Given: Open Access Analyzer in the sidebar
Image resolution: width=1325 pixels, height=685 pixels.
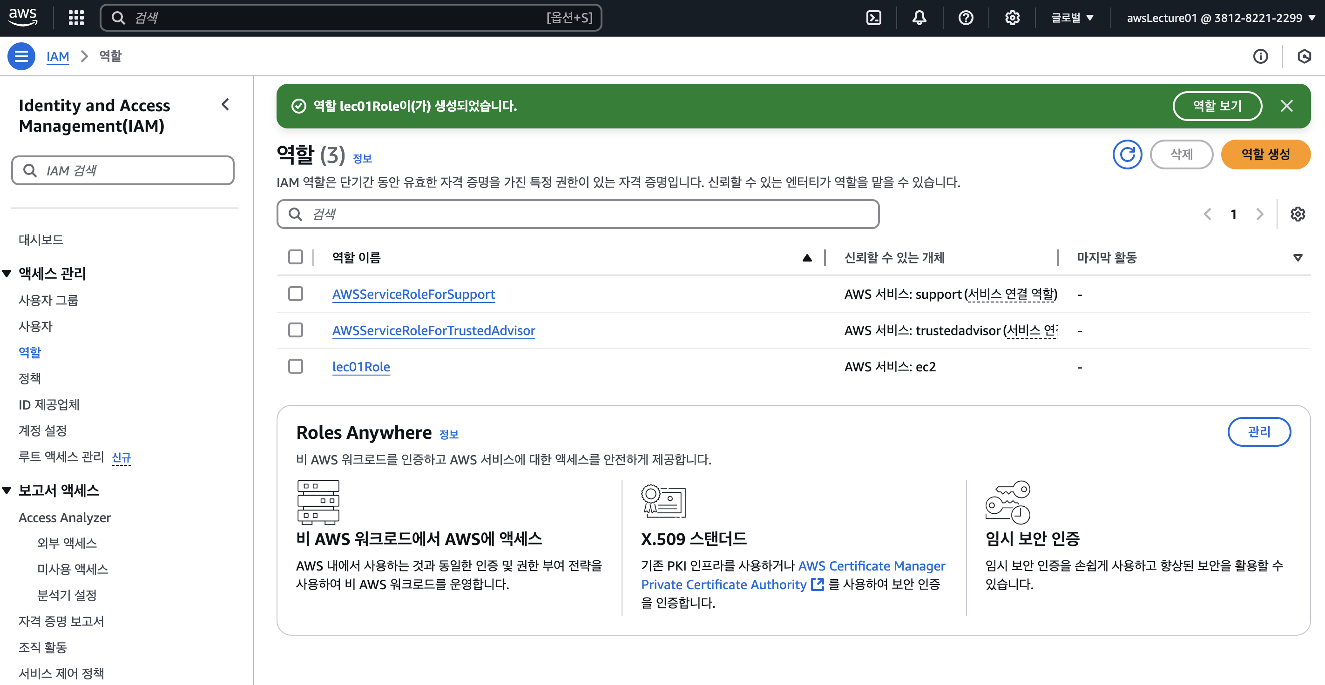Looking at the screenshot, I should coord(65,517).
